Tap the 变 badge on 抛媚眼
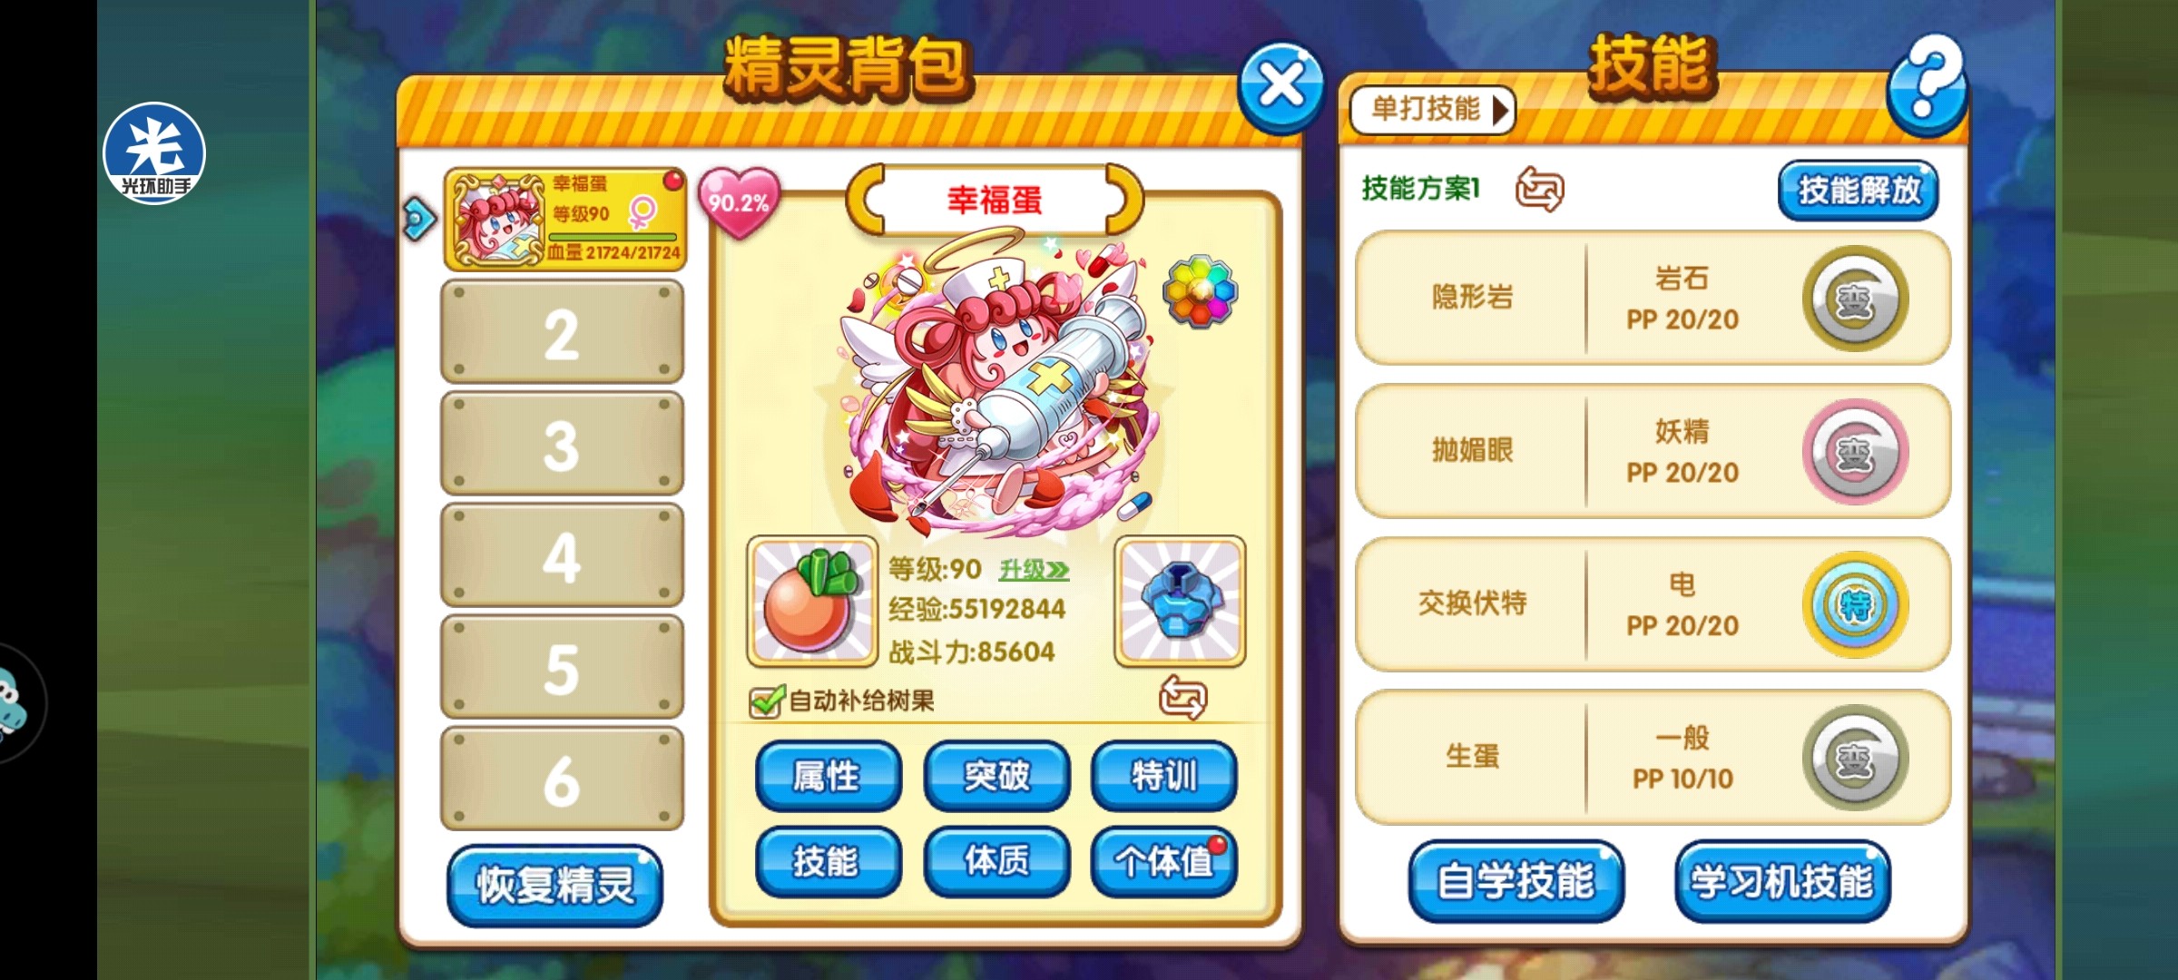Screen dimensions: 2178x980 (1855, 452)
